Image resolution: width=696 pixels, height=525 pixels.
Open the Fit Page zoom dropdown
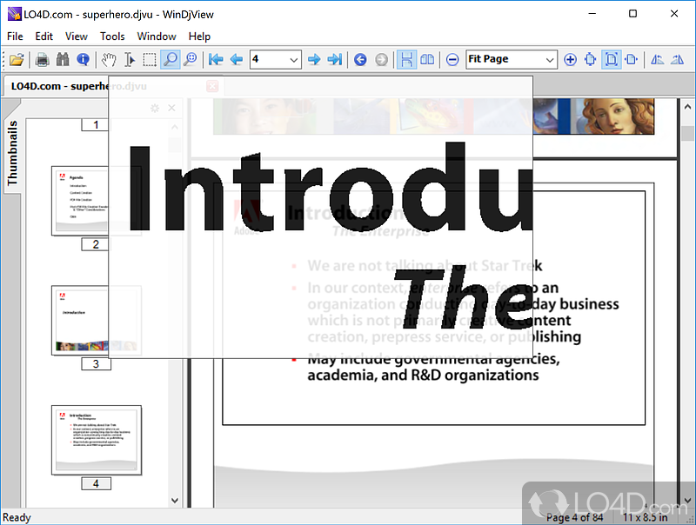550,59
